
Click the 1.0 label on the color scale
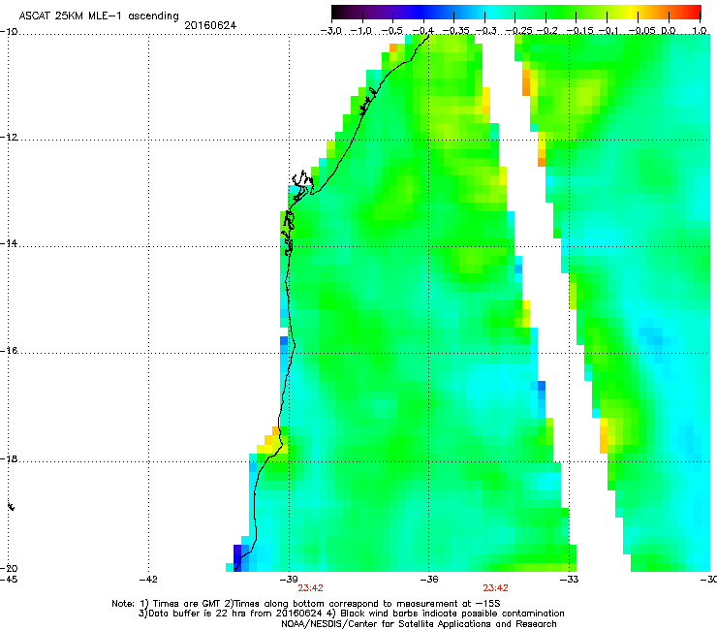700,31
